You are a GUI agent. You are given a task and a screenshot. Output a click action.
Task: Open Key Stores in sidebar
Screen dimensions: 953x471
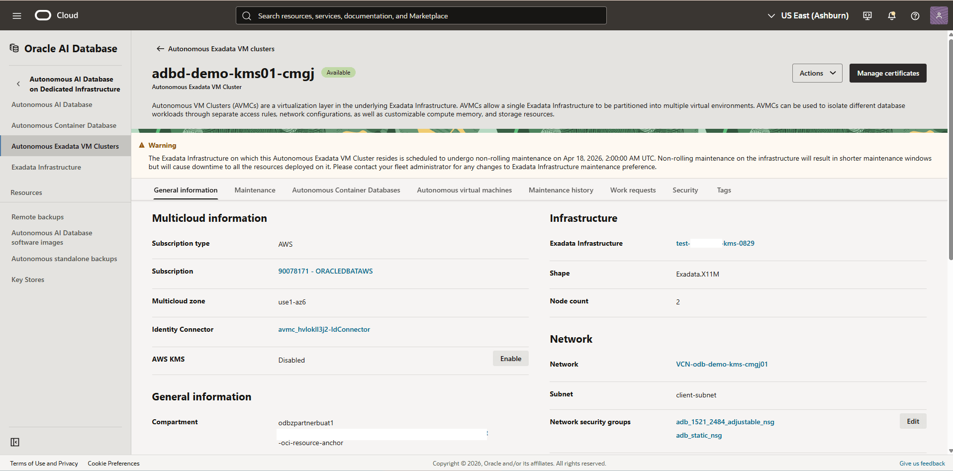click(28, 280)
